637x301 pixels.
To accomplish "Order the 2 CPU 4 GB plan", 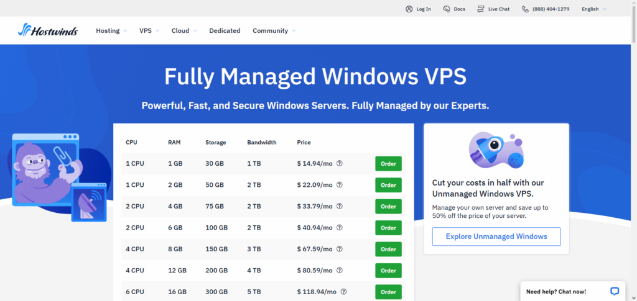I will [x=388, y=207].
